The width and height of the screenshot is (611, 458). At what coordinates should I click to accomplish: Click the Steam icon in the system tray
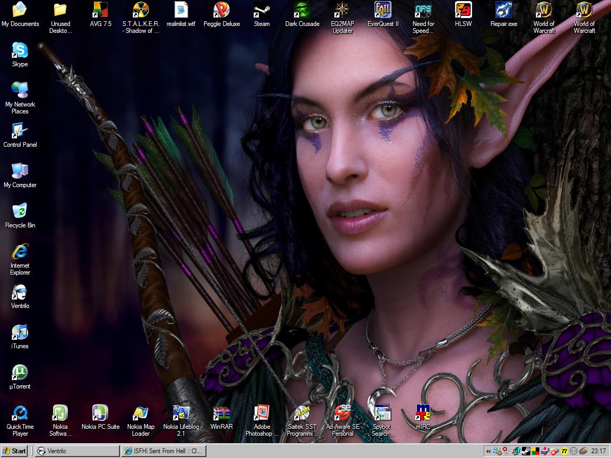click(526, 452)
